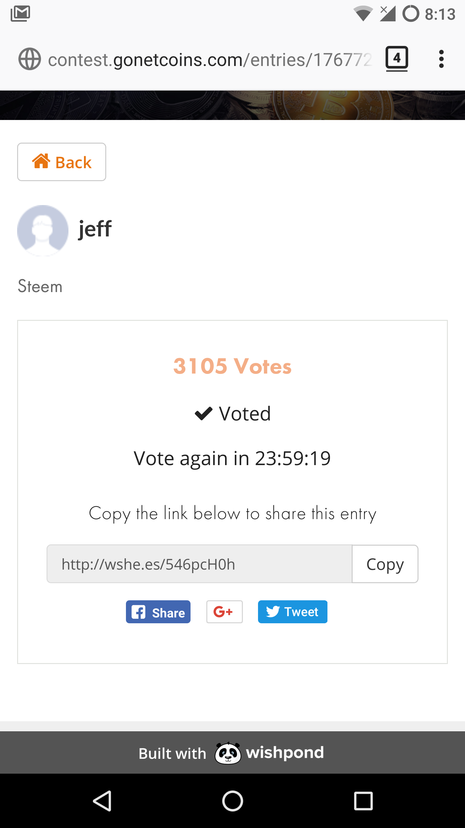Tap the wishpond panda logo
This screenshot has height=828, width=465.
coord(228,753)
